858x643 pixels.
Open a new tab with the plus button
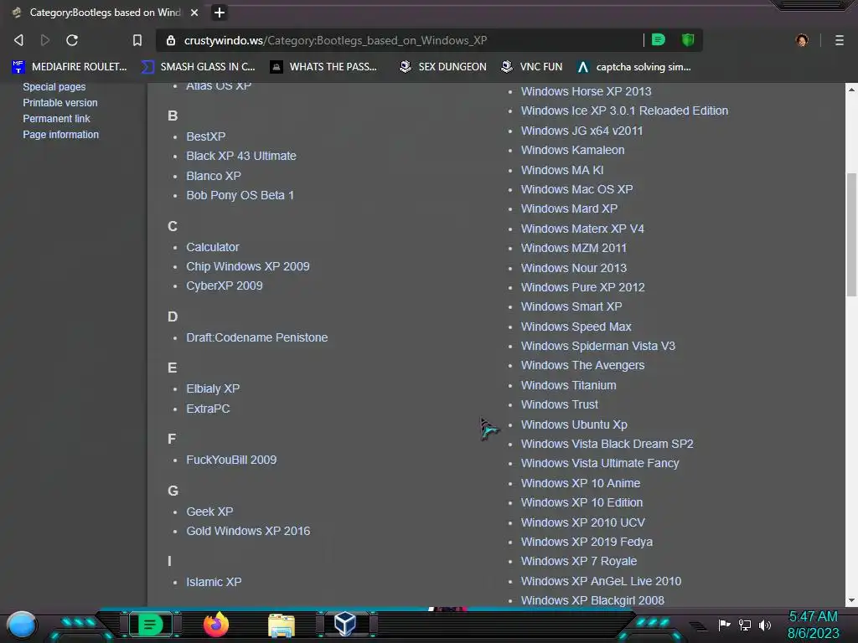[x=220, y=13]
